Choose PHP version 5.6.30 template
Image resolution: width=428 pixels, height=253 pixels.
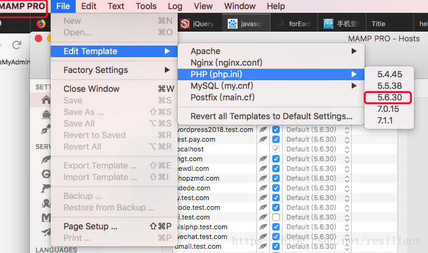pyautogui.click(x=390, y=97)
